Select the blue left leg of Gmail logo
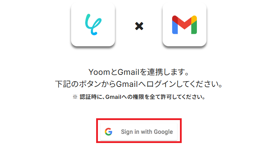269x149 pixels. click(175, 27)
